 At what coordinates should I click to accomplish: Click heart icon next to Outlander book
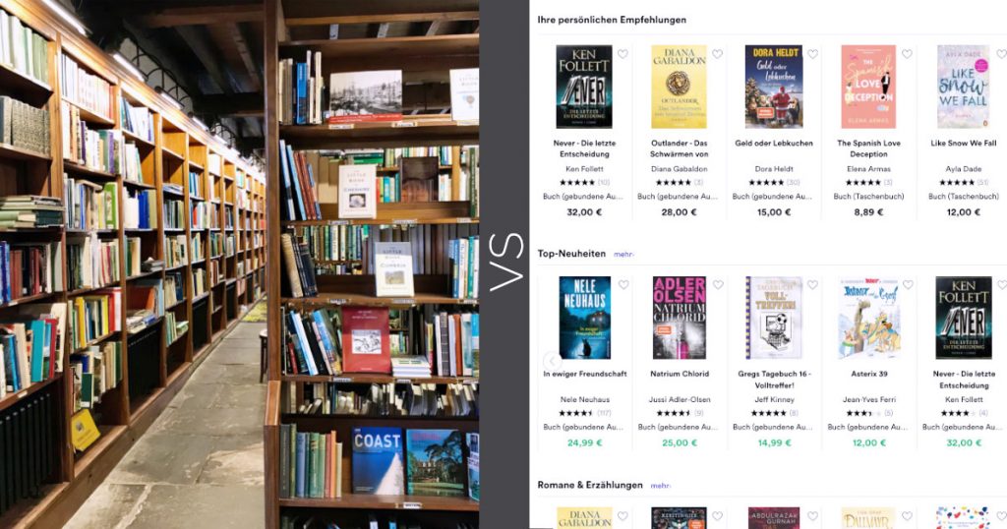[717, 54]
